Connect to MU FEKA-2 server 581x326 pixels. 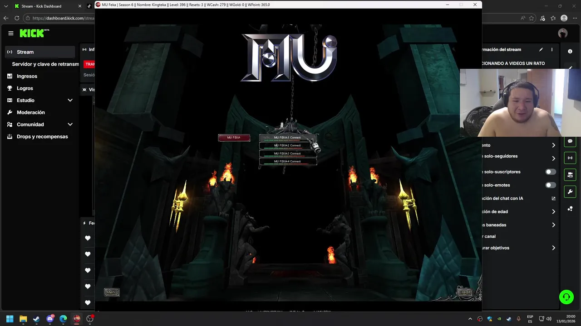click(288, 146)
